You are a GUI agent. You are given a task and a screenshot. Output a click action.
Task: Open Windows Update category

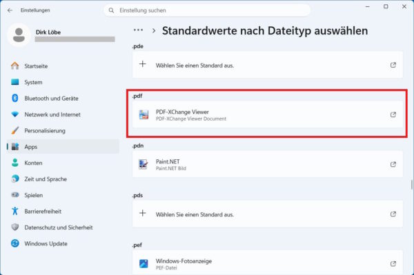(x=63, y=243)
